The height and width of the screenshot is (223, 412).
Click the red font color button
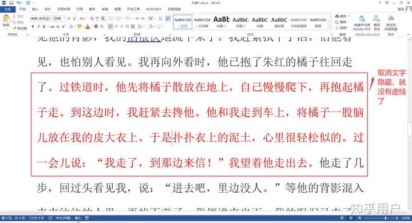pyautogui.click(x=88, y=26)
